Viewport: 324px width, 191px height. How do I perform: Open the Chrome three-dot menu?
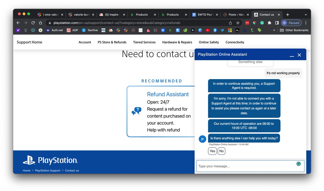(306, 23)
